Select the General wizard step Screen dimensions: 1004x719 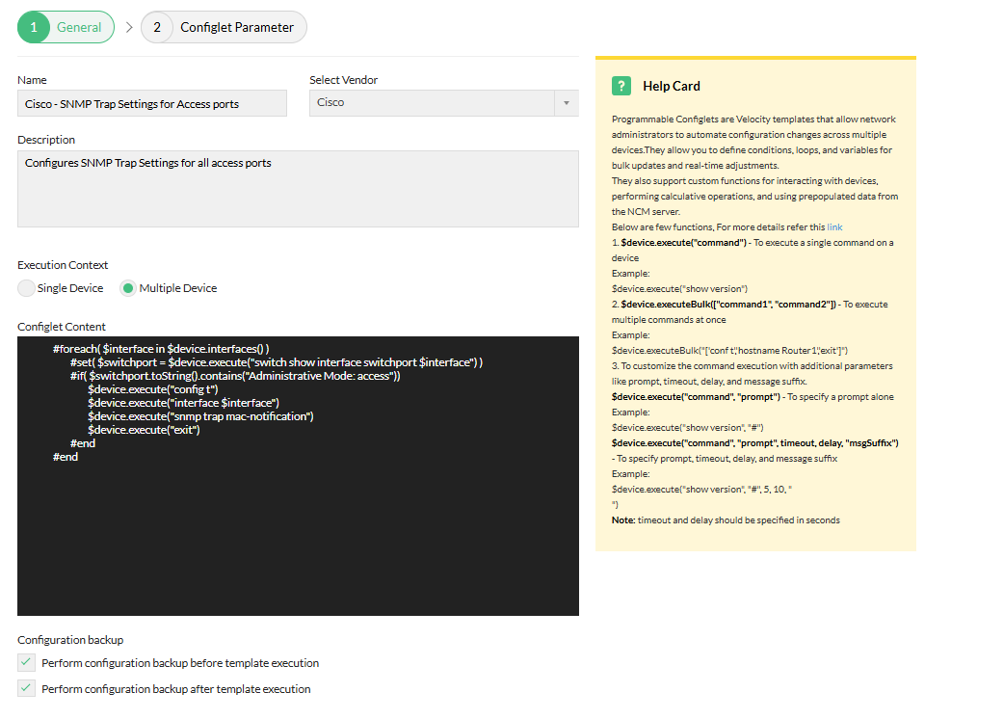point(66,27)
